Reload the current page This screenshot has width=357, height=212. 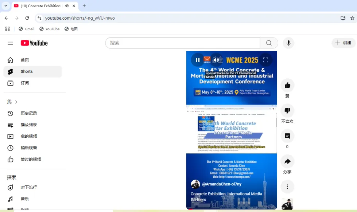click(27, 18)
